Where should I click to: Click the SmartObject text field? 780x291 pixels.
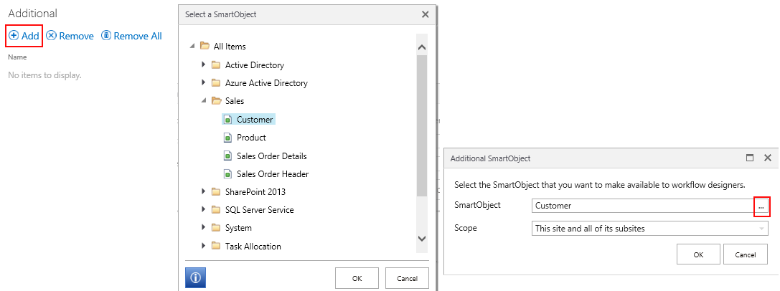pyautogui.click(x=642, y=206)
